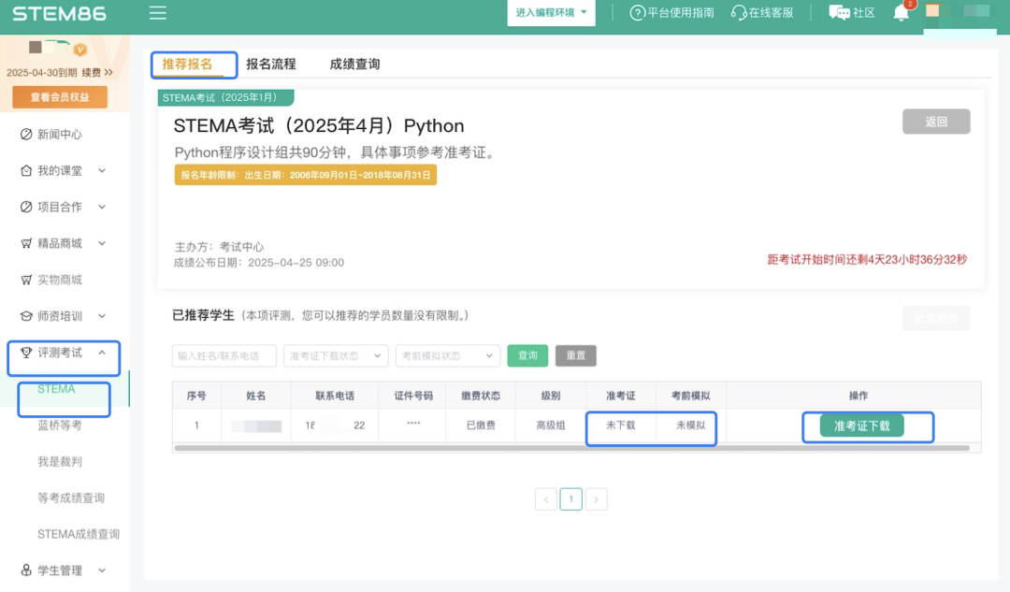The height and width of the screenshot is (592, 1010).
Task: Click the hamburger menu icon
Action: (x=158, y=13)
